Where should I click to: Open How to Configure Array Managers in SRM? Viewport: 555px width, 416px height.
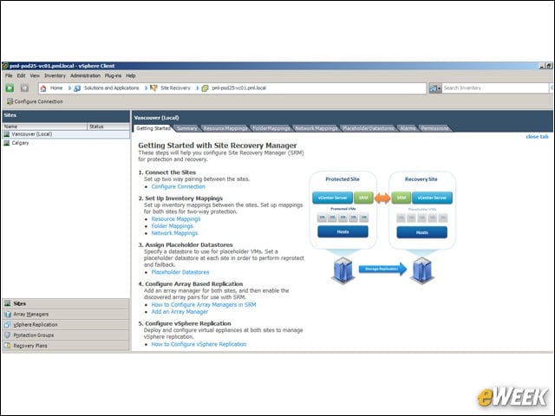coord(204,304)
